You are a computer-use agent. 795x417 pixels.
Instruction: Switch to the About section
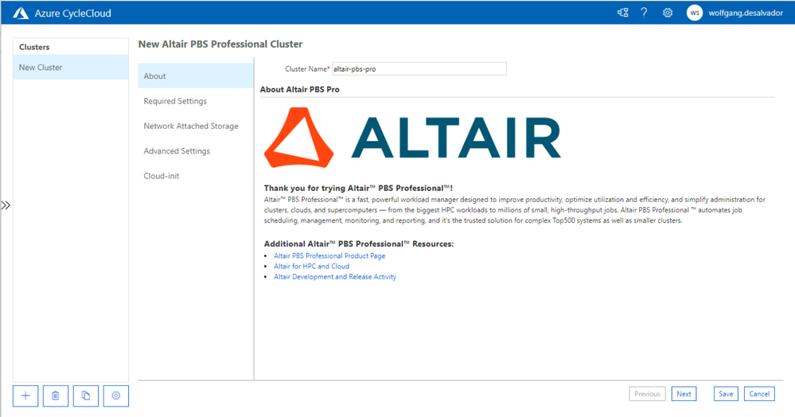tap(196, 76)
